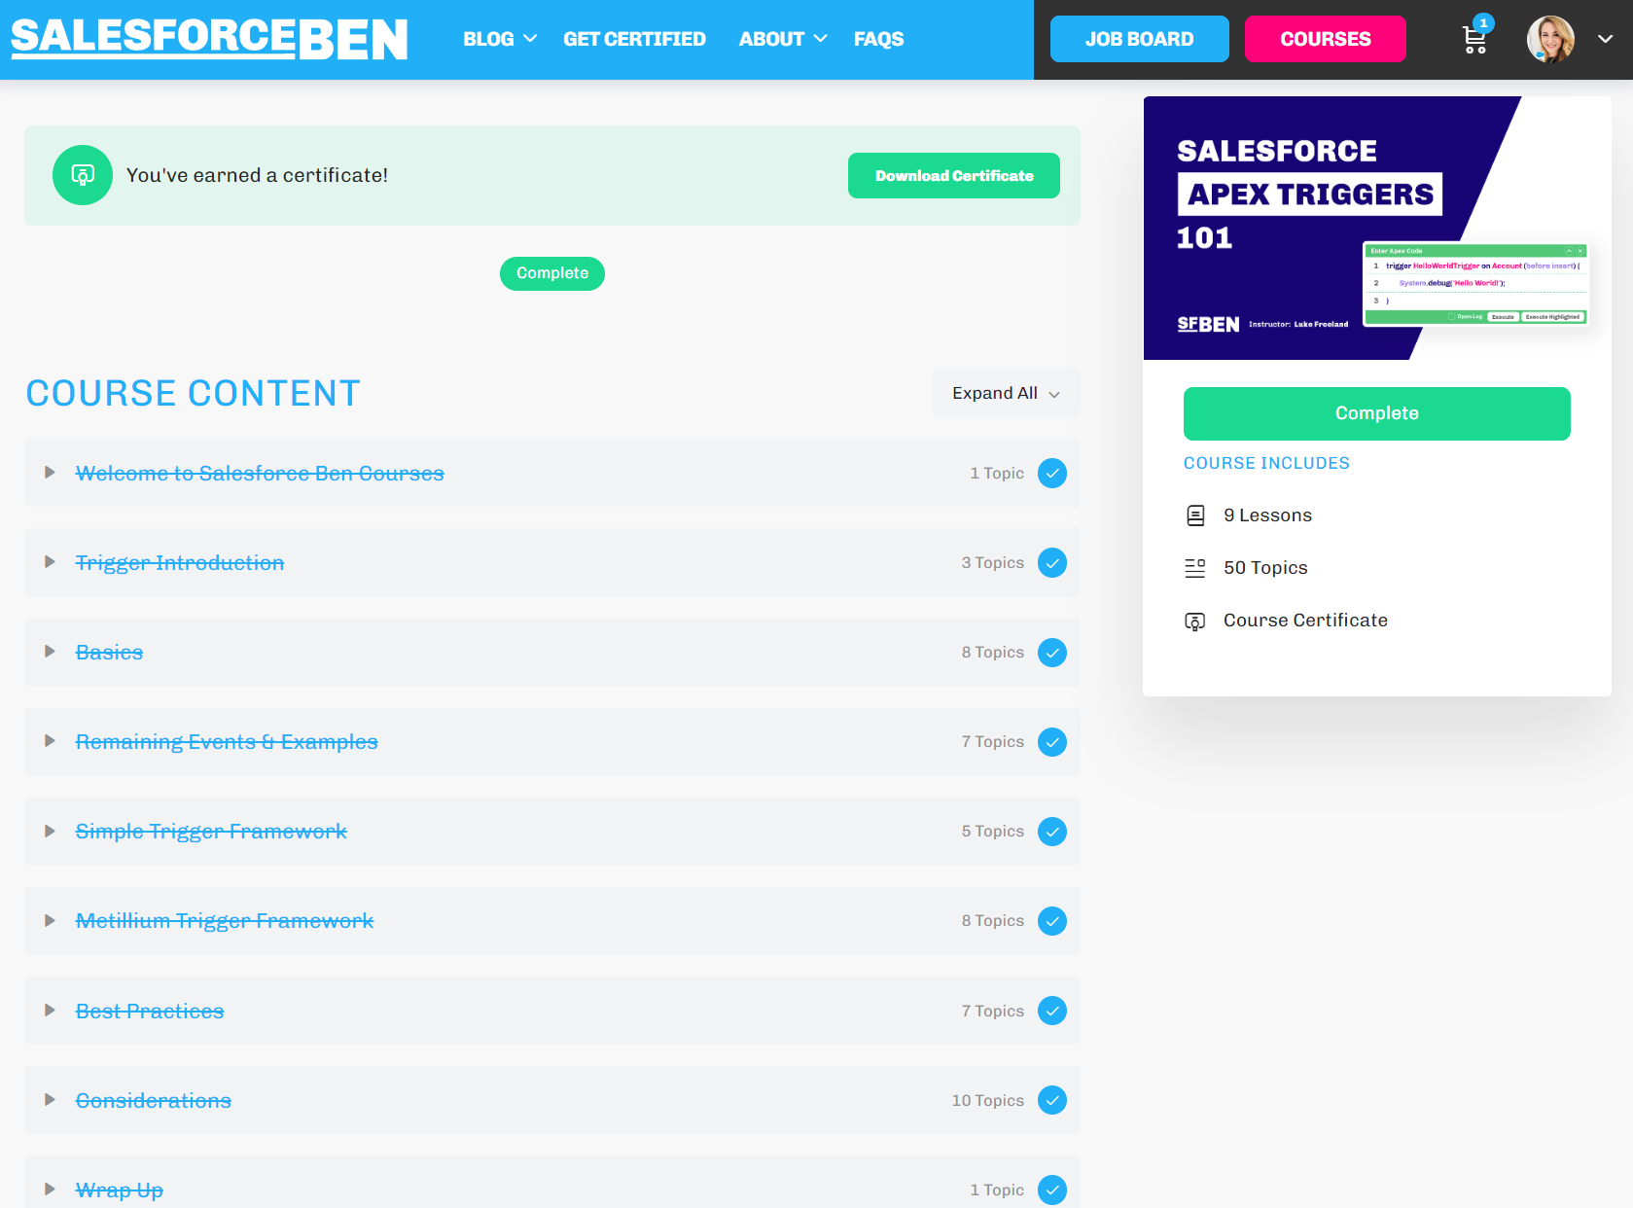Click the 50 Topics list icon
Viewport: 1633px width, 1208px height.
(1195, 567)
